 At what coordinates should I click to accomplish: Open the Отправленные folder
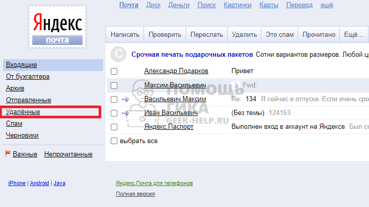tap(29, 100)
